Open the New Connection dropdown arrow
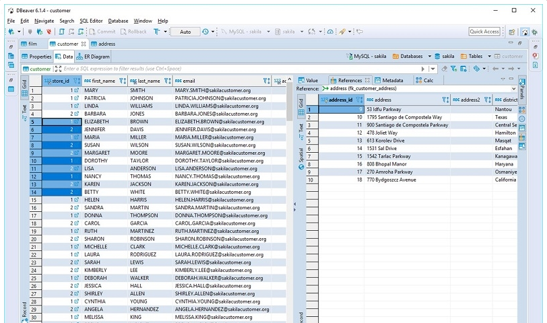547x323 pixels. pos(19,32)
